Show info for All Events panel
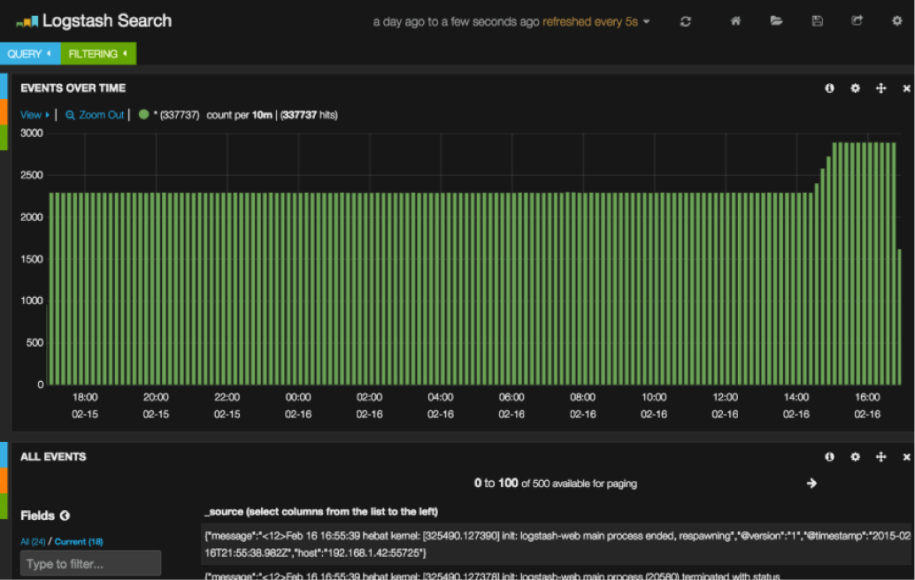915x580 pixels. pyautogui.click(x=829, y=457)
